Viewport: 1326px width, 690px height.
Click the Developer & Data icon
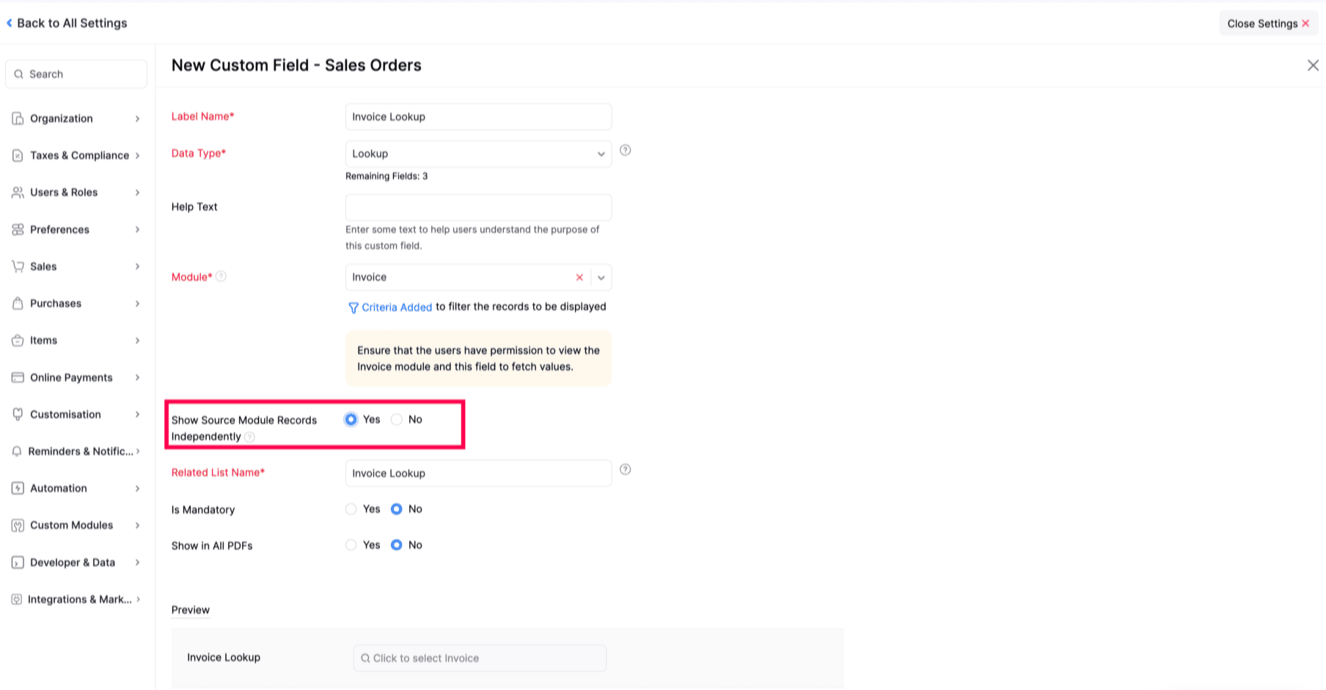(18, 563)
